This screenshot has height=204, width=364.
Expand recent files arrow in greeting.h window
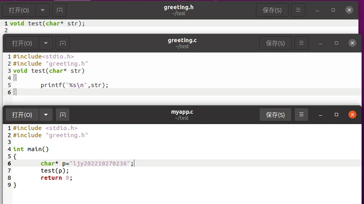click(43, 10)
